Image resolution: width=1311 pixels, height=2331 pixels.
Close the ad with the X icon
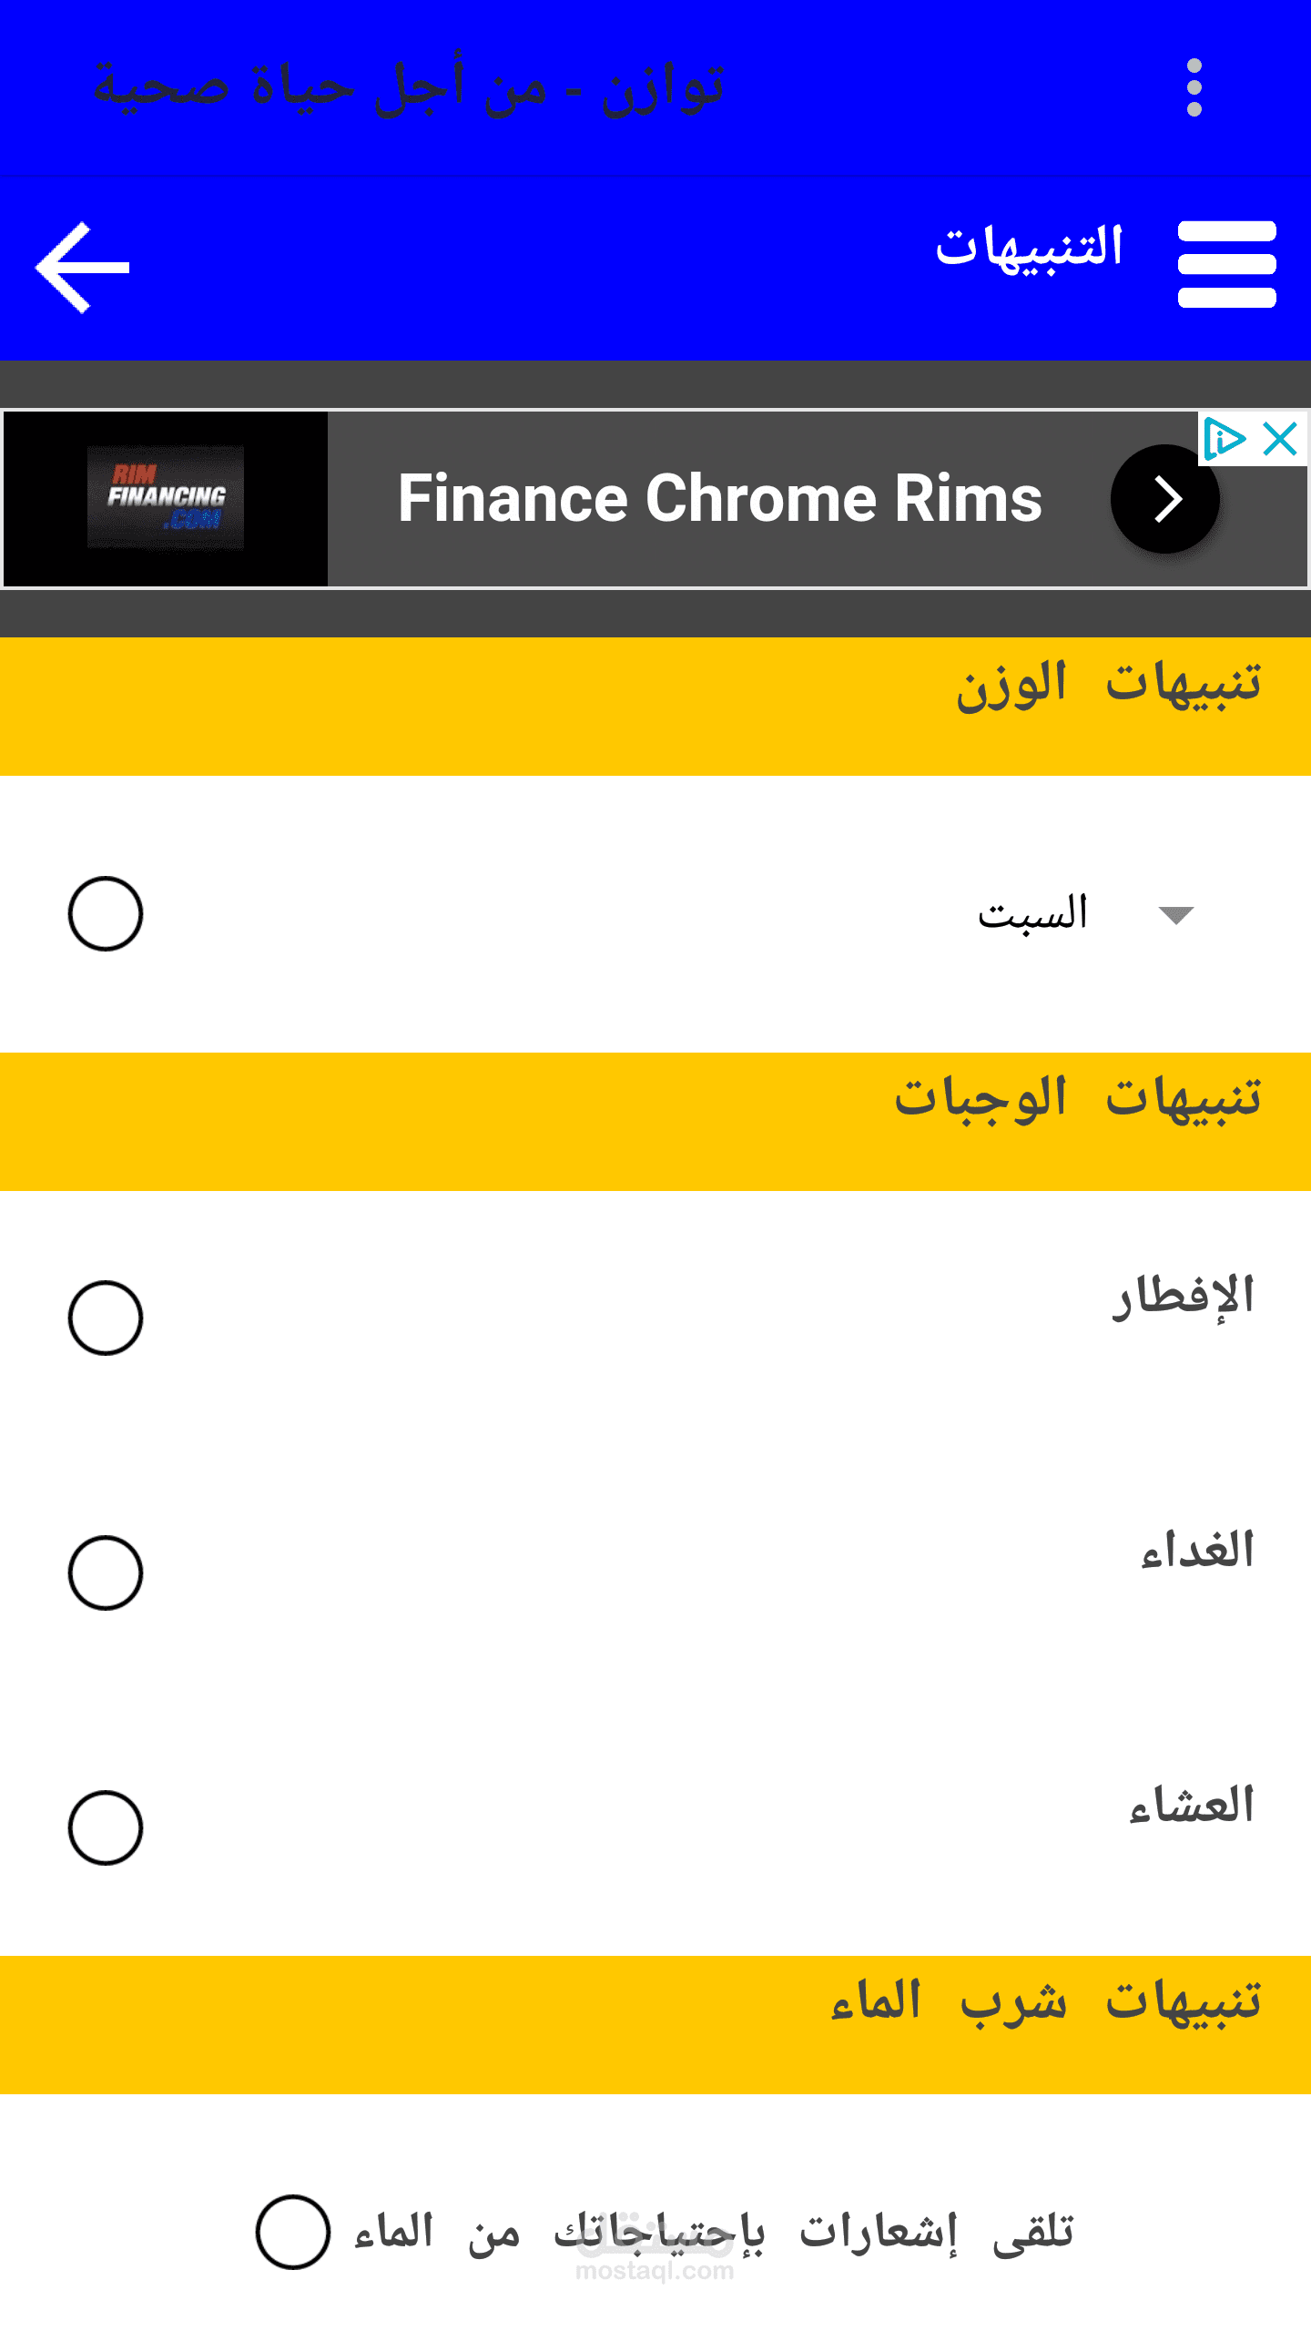point(1281,440)
